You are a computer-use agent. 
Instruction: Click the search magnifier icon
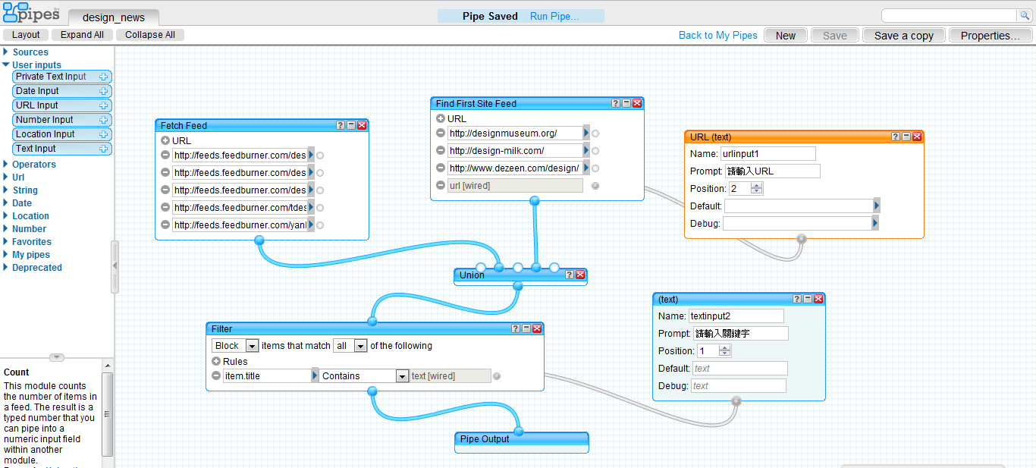pos(1024,16)
